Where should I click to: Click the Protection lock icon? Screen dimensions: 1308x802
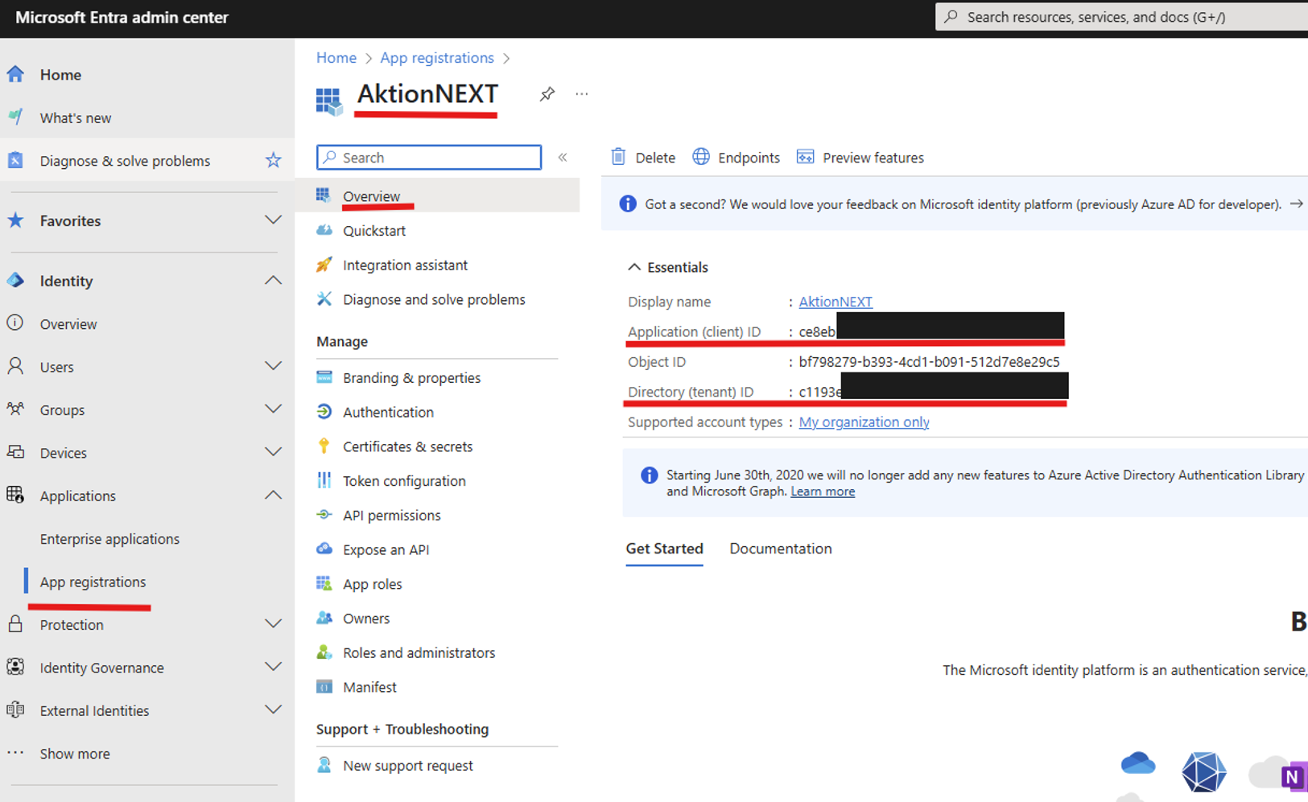[x=15, y=624]
